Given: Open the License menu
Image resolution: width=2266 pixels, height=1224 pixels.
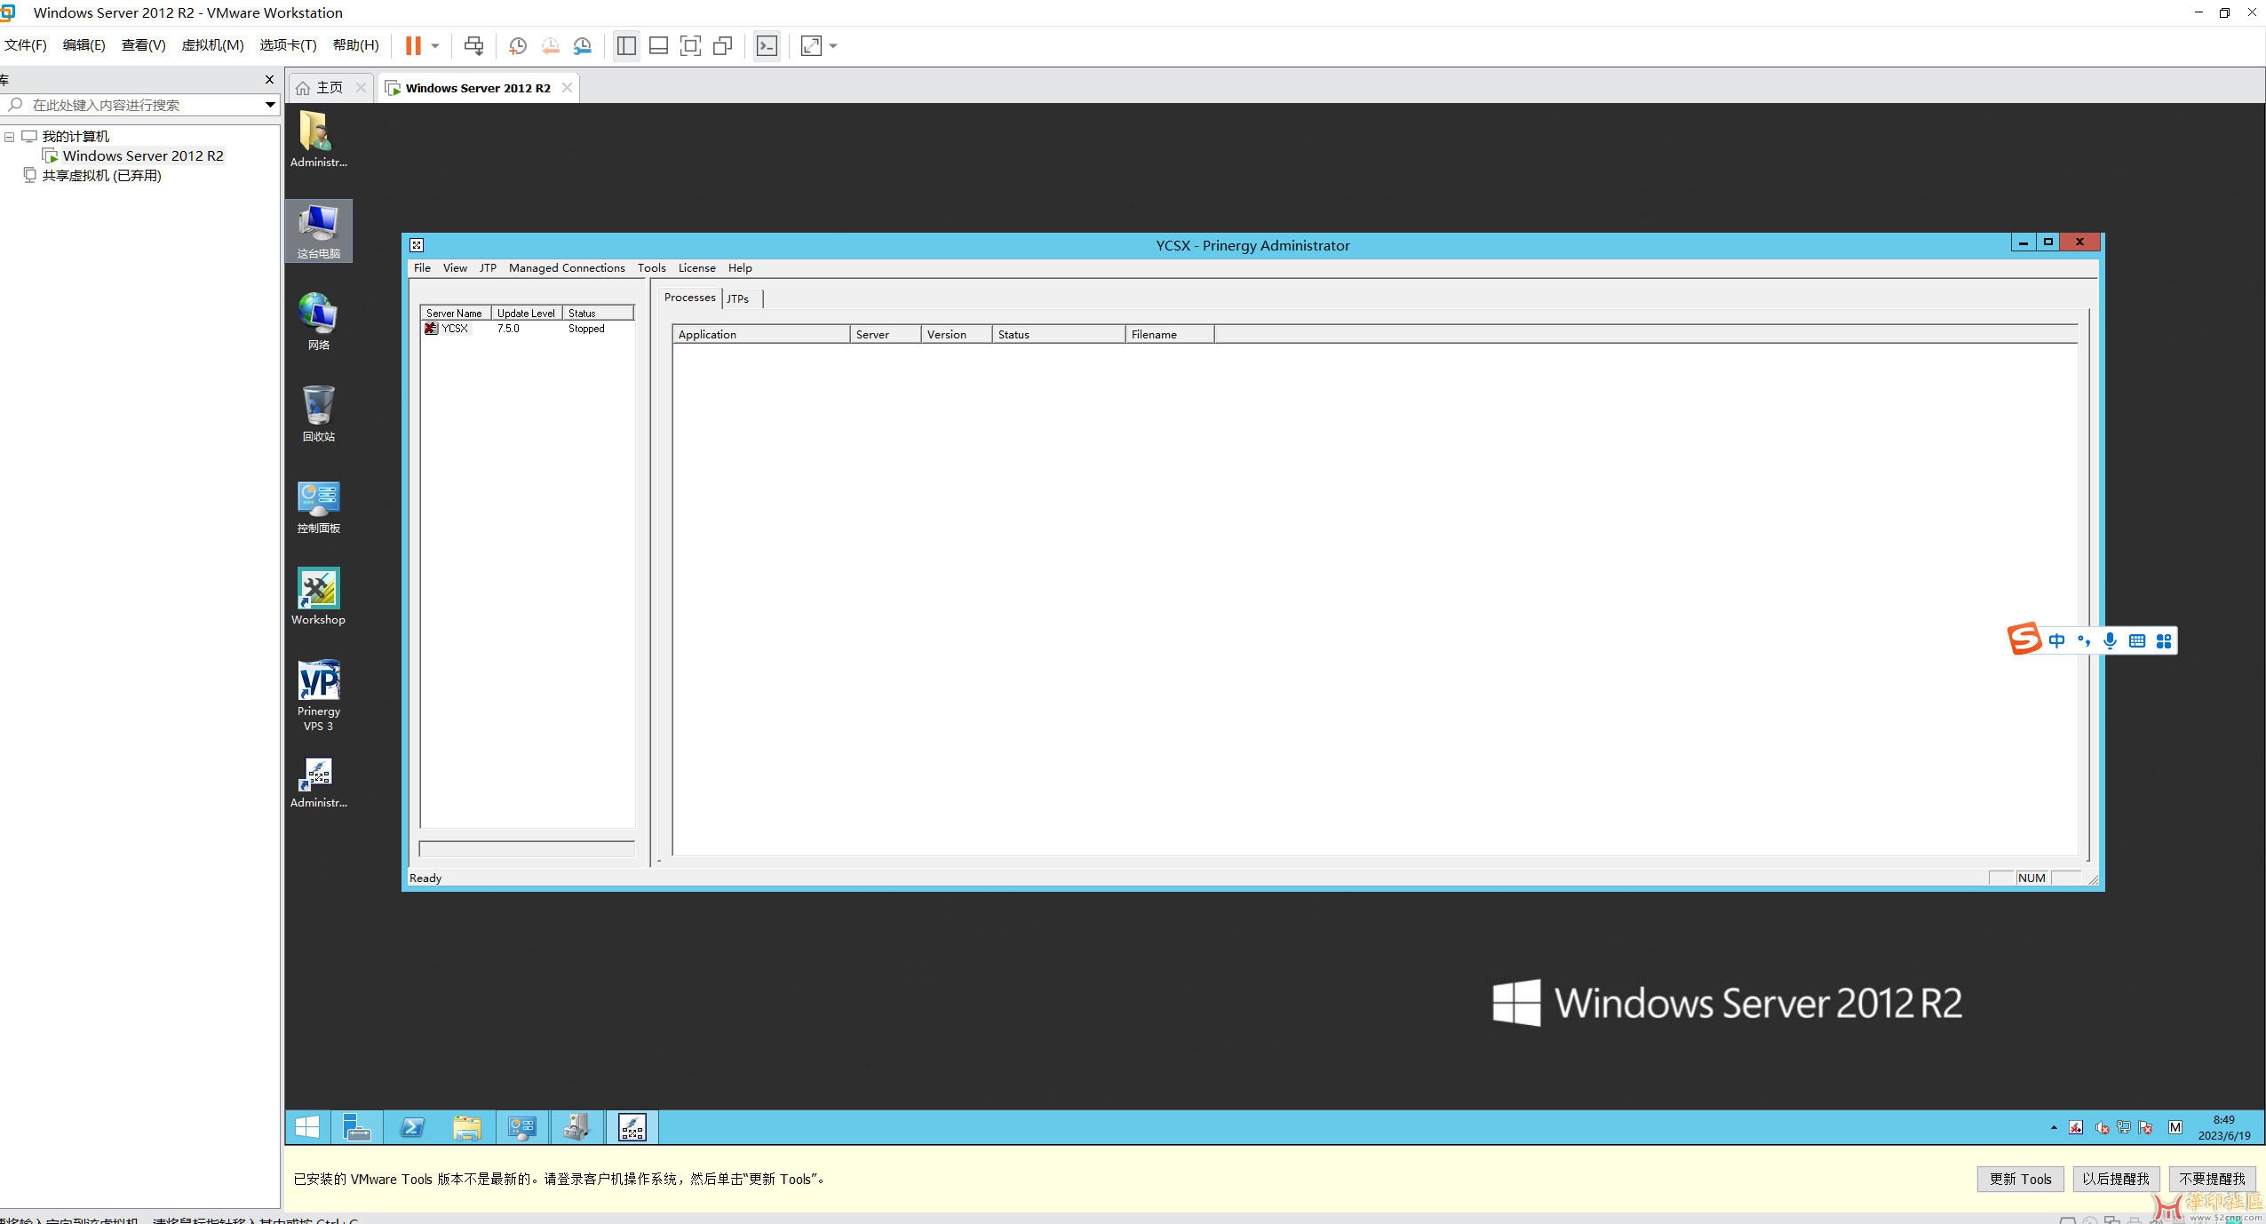Looking at the screenshot, I should coord(696,267).
